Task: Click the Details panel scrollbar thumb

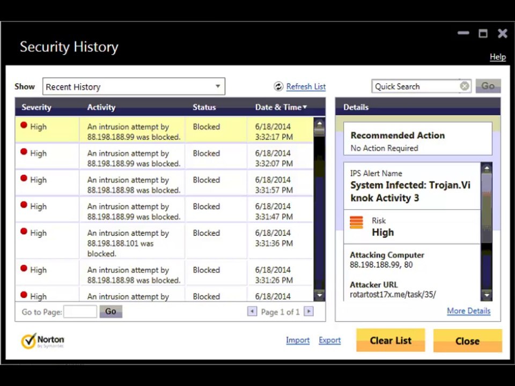Action: coord(487,208)
